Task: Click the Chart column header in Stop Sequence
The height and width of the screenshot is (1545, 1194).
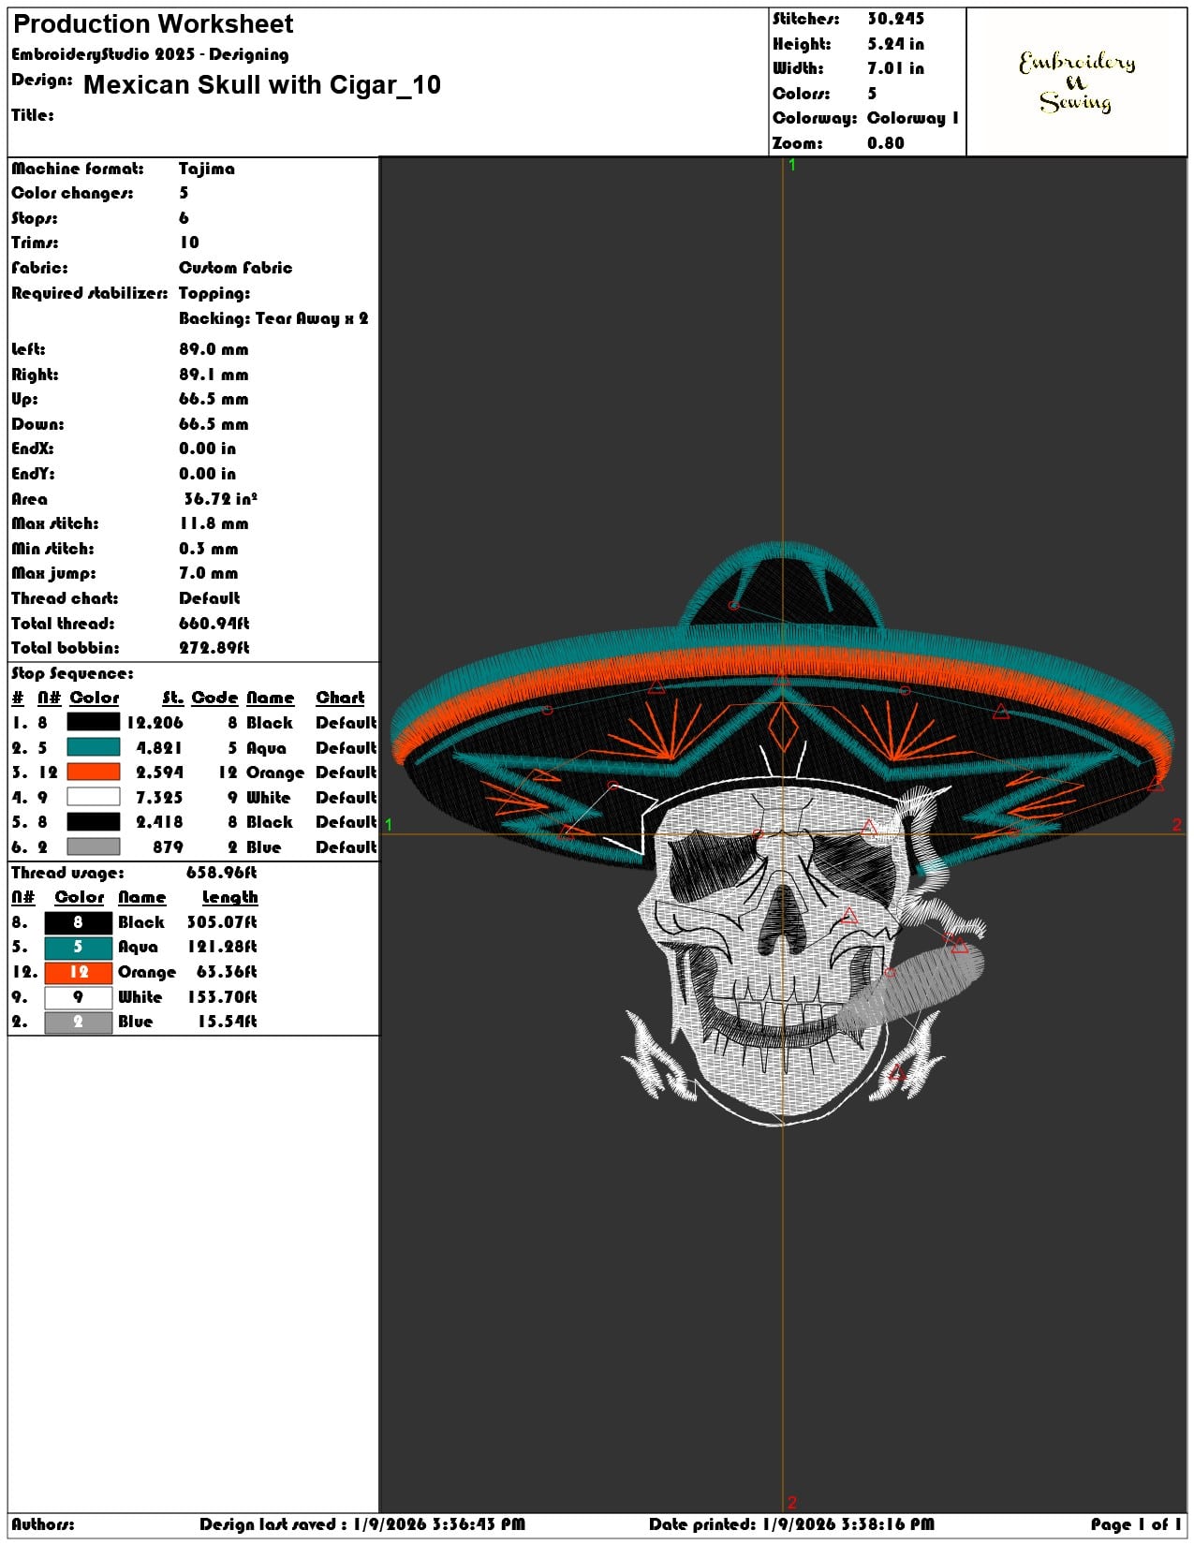Action: click(x=340, y=698)
